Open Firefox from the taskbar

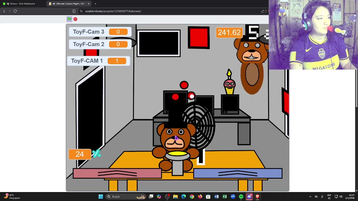pos(200,197)
